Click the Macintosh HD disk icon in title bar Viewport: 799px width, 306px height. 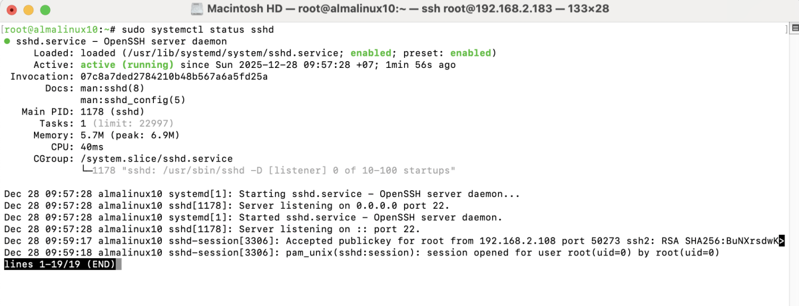pyautogui.click(x=196, y=10)
